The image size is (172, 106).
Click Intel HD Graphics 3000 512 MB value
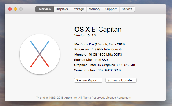[x=112, y=65]
